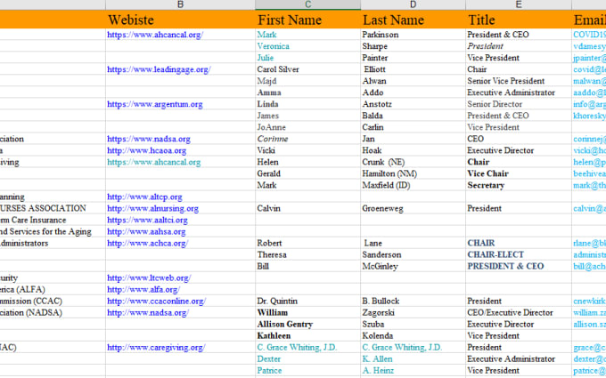Open the http://www.altcp.org link
The height and width of the screenshot is (378, 606).
coord(144,197)
